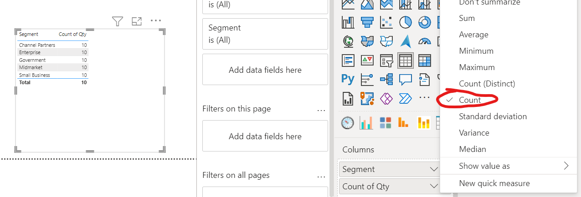Viewport: 581px width, 197px height.
Task: Click the Total row label
Action: click(25, 82)
